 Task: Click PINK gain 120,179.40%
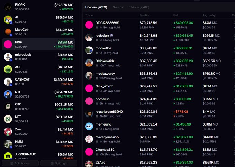click(64, 46)
